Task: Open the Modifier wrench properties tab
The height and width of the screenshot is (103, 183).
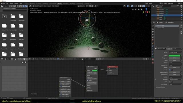Action: (x=153, y=46)
